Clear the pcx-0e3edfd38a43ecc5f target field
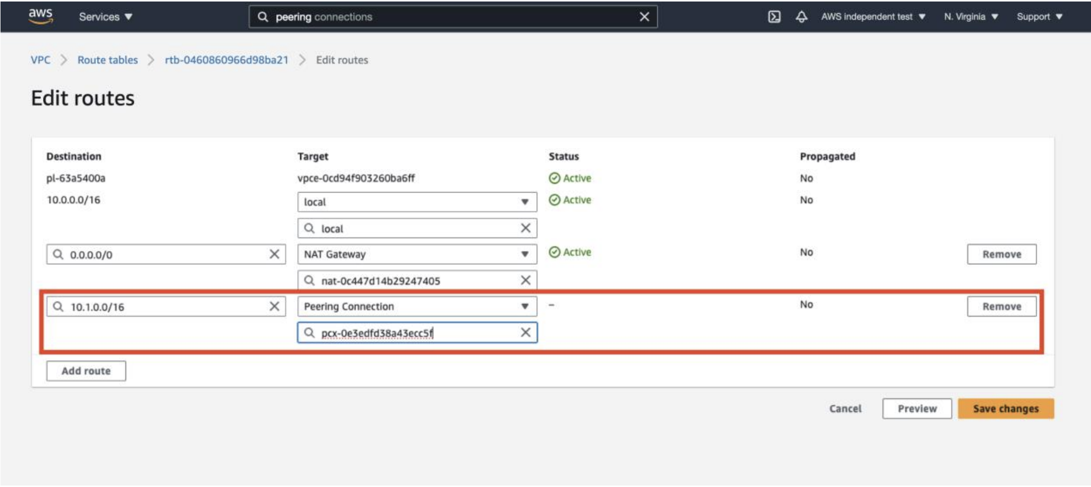The width and height of the screenshot is (1091, 487). (525, 333)
